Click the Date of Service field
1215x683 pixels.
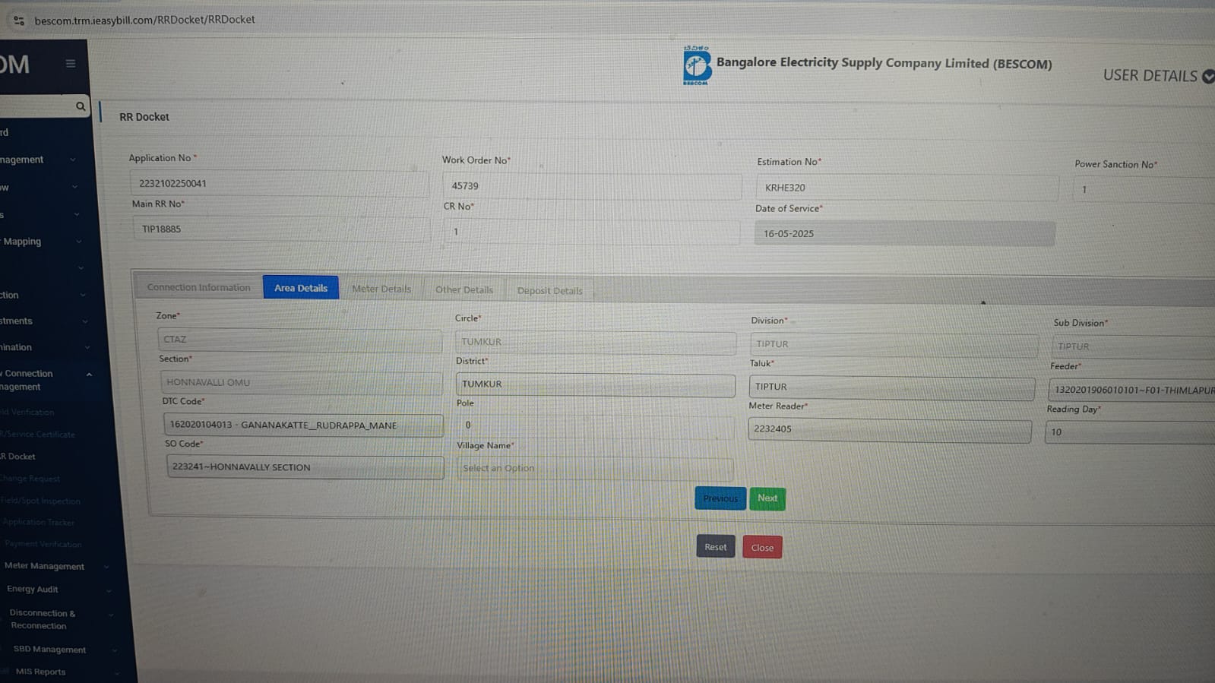(904, 233)
